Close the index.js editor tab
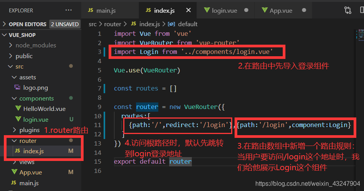 (188, 10)
